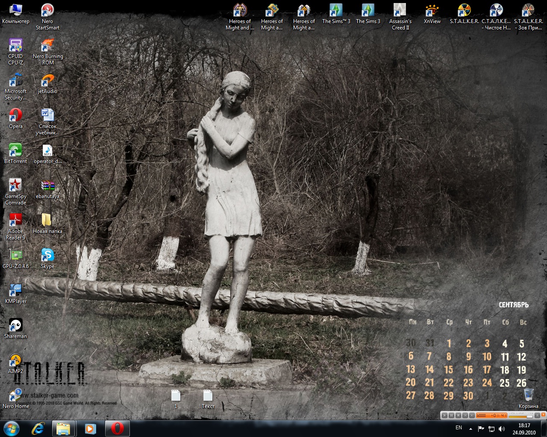Select the operator_d MP3 file
Screen dimensions: 547x437
coord(47,154)
